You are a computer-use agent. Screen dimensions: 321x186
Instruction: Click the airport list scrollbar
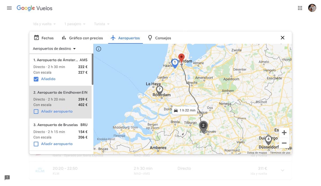coord(93,69)
